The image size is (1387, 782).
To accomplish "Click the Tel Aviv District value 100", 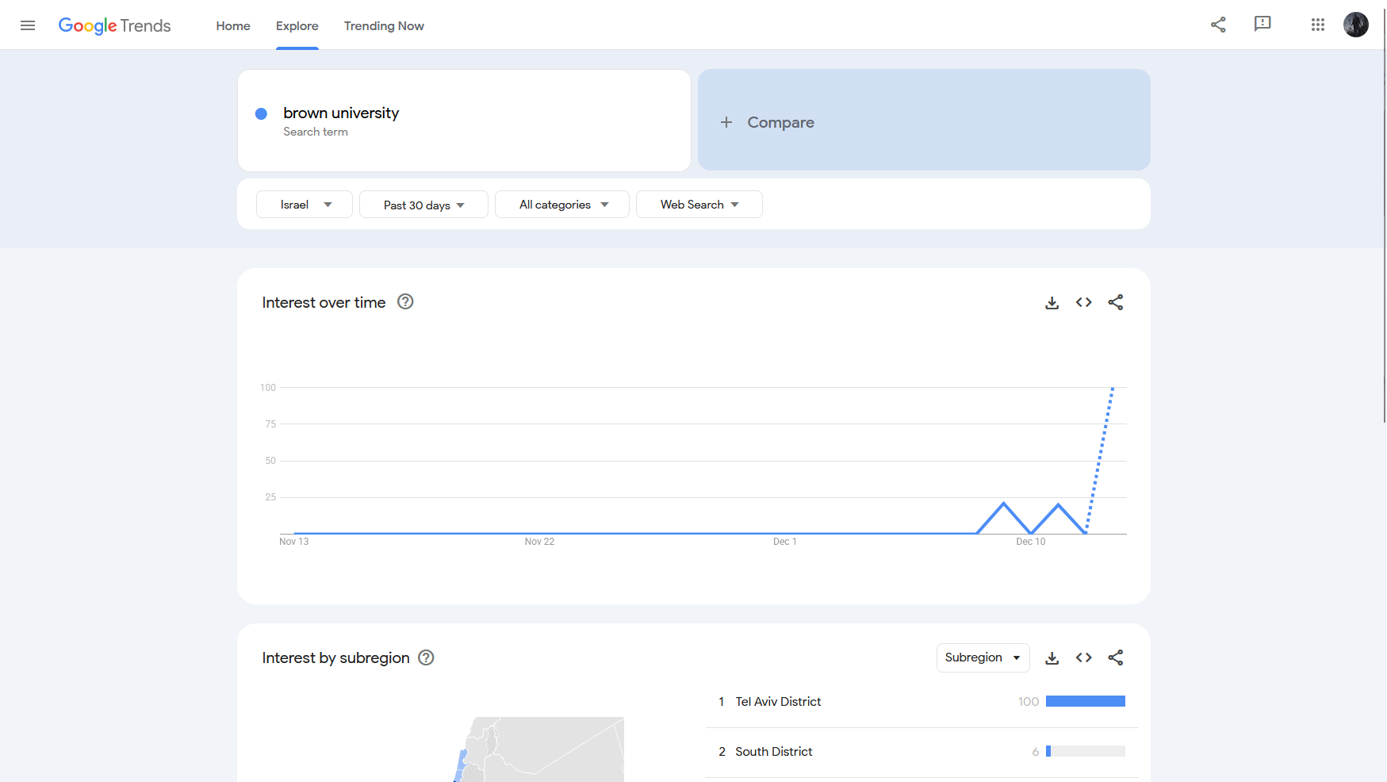I will click(x=1029, y=702).
